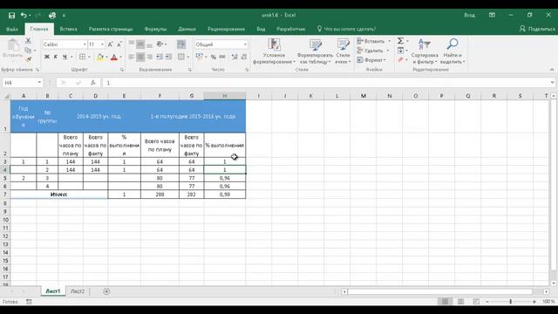The width and height of the screenshot is (558, 314).
Task: Open Format as Table (Форматировать как таблицу)
Action: pos(315,51)
